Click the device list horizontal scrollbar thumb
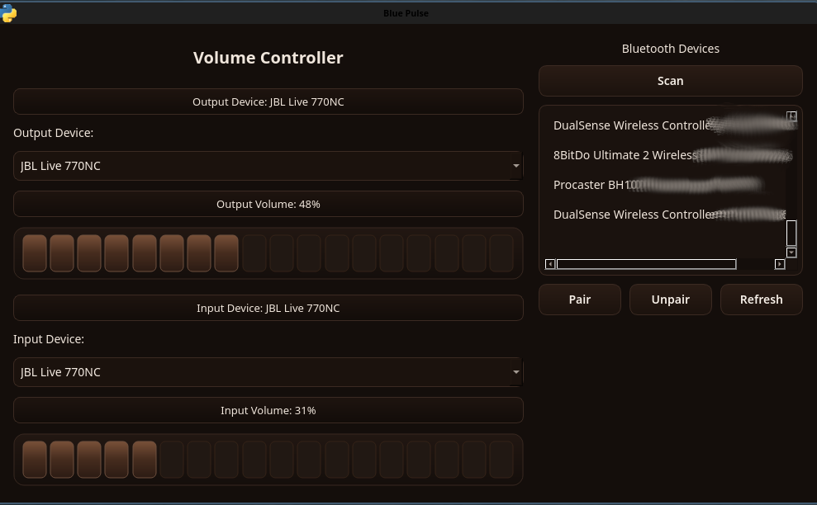Viewport: 817px width, 505px height. pos(646,264)
